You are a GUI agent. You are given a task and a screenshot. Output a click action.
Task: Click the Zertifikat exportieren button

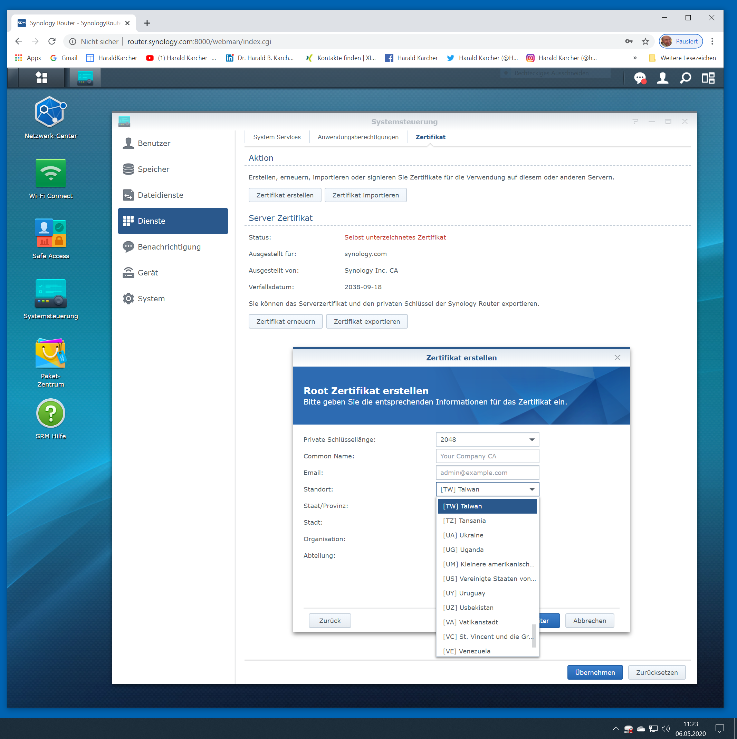(366, 321)
